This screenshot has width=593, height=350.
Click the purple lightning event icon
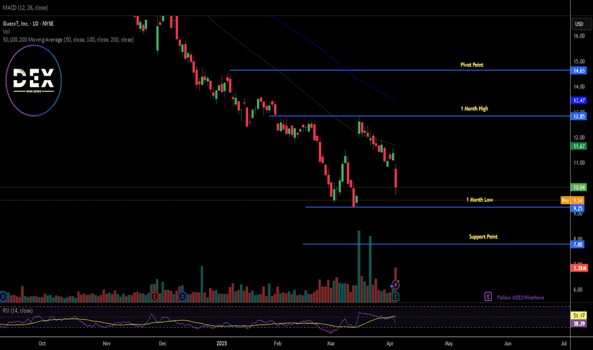[395, 284]
